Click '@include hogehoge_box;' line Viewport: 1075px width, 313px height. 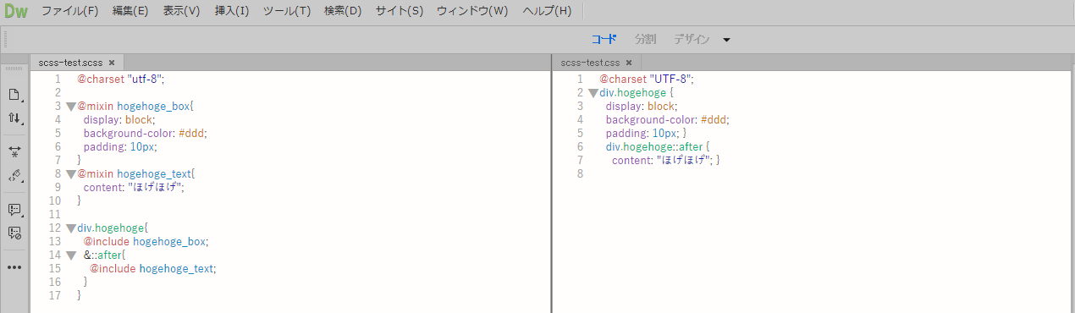[146, 241]
